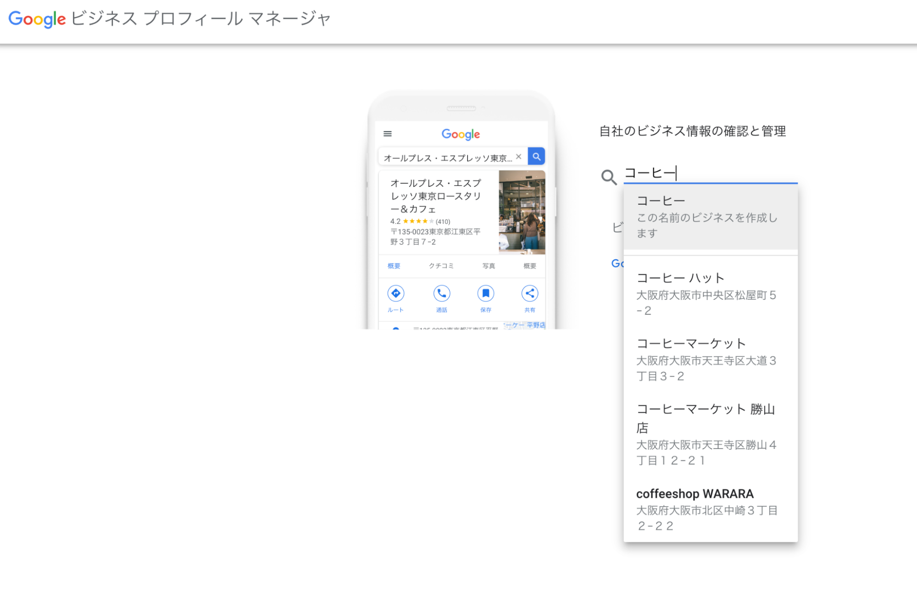Viewport: 917px width, 590px height.
Task: Choose コーヒーマーケット on 大道3丁目
Action: [x=711, y=359]
